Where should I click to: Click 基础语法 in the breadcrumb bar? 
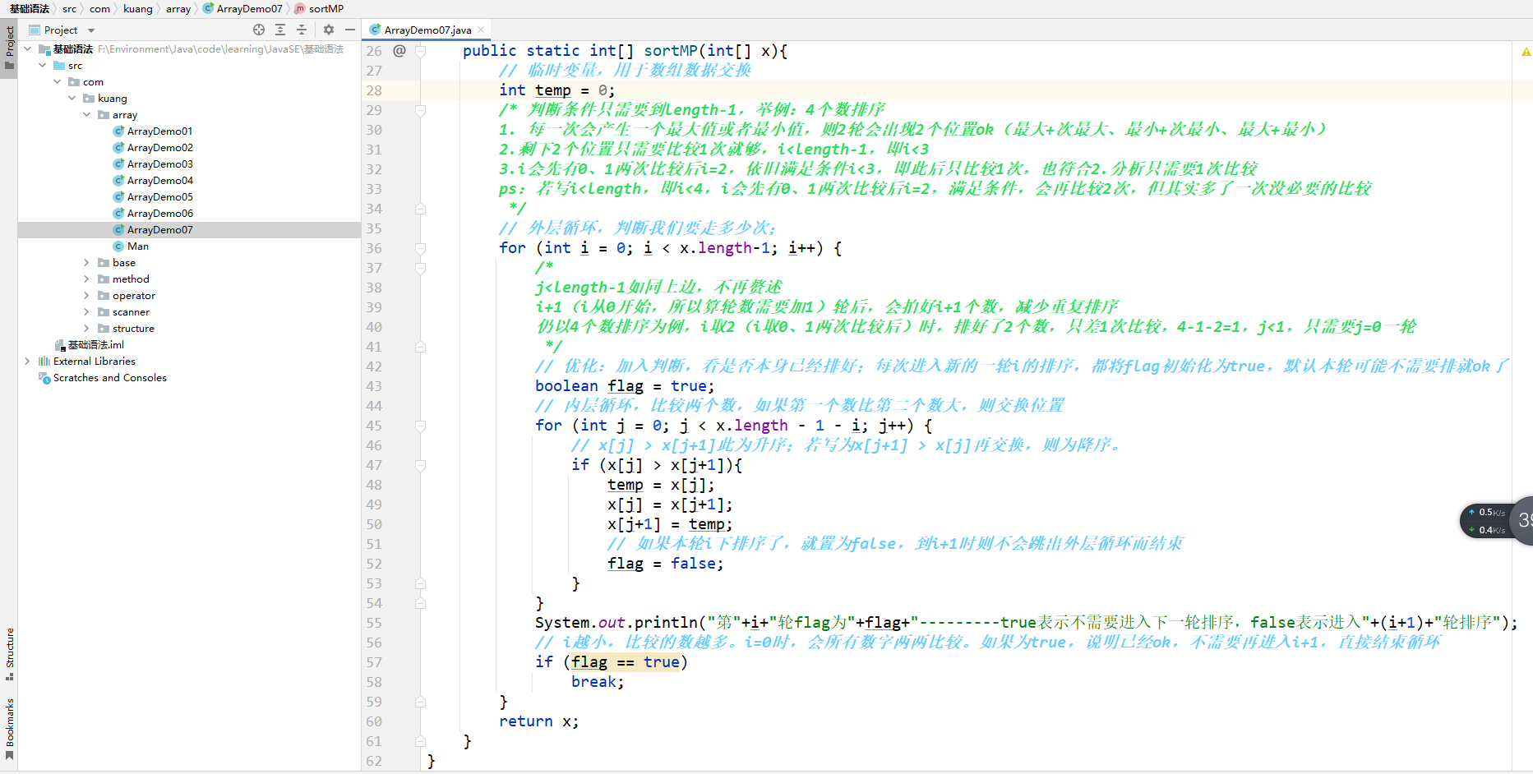click(30, 9)
